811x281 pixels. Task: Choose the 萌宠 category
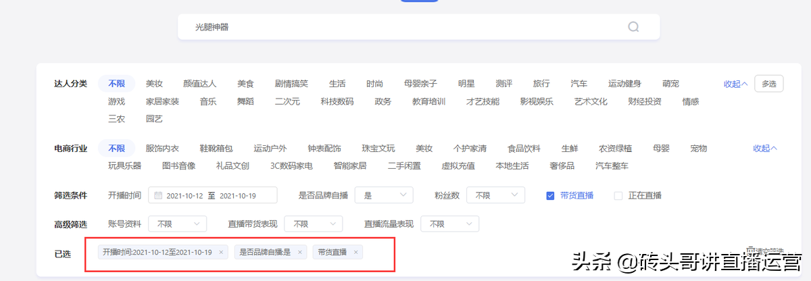670,84
